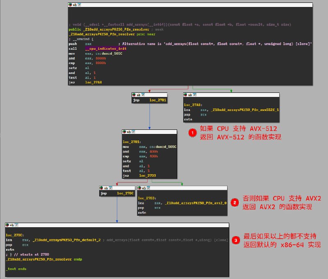Click the loc_27A8 operand in the jnz instruction
Screen dimensions: 328x279
coord(93,82)
